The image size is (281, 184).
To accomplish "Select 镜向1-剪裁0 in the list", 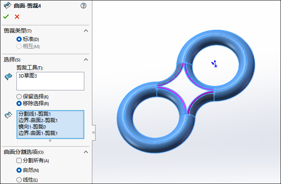I will 32,127.
